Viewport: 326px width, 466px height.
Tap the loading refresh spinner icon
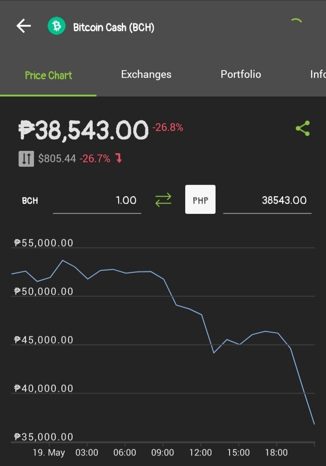[296, 21]
